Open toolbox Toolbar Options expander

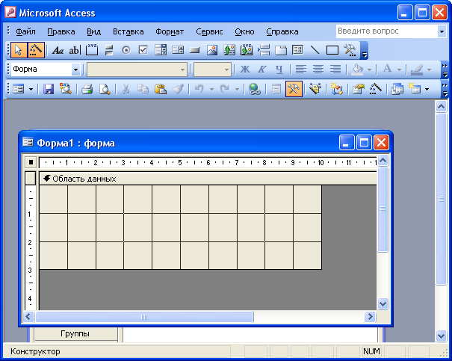pos(365,50)
